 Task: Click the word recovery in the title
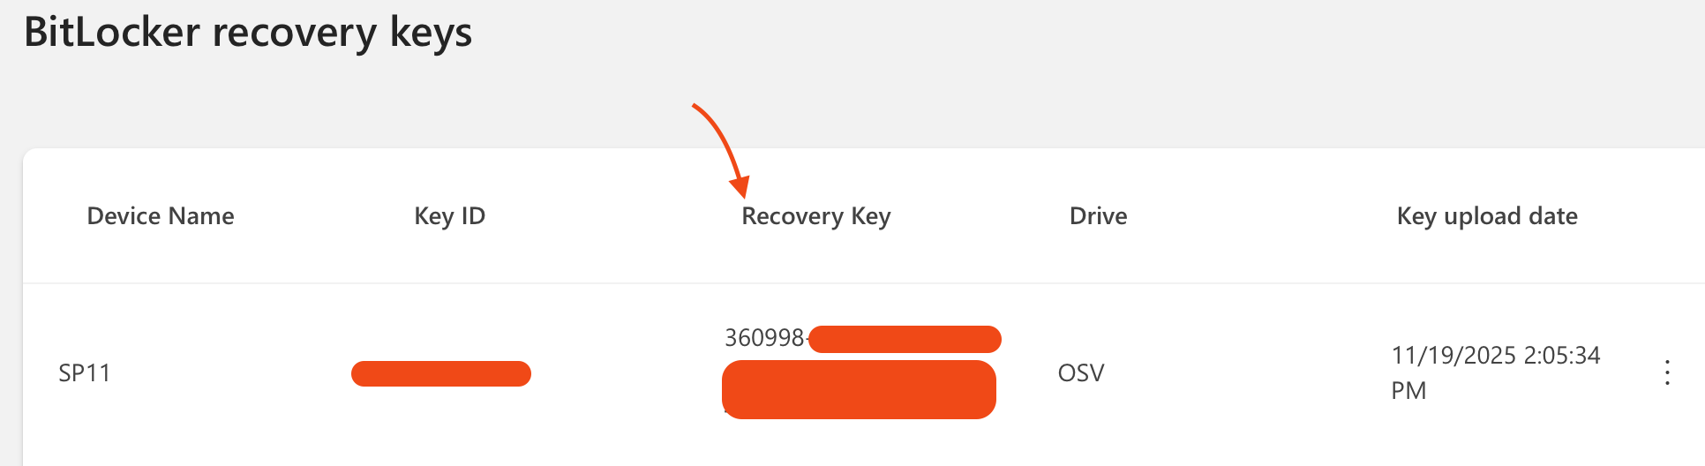point(295,33)
